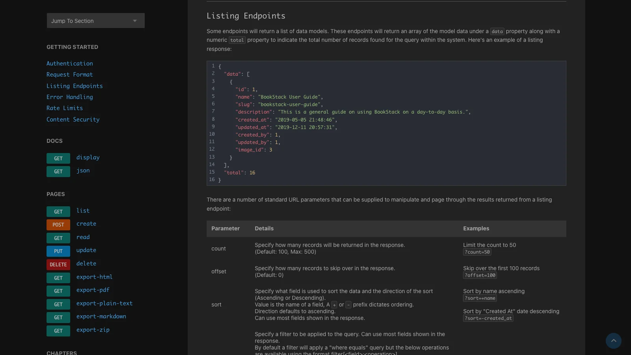
Task: Click the GET badge beside json
Action: [x=58, y=172]
